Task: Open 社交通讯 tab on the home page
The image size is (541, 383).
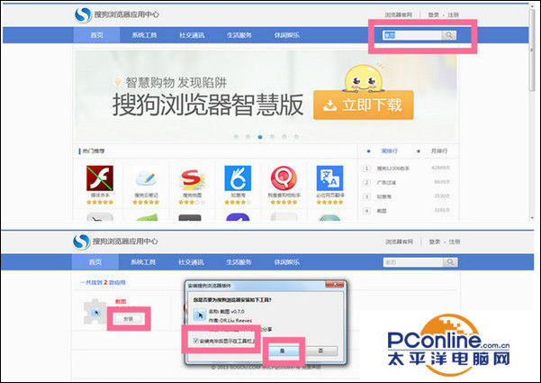Action: (192, 35)
